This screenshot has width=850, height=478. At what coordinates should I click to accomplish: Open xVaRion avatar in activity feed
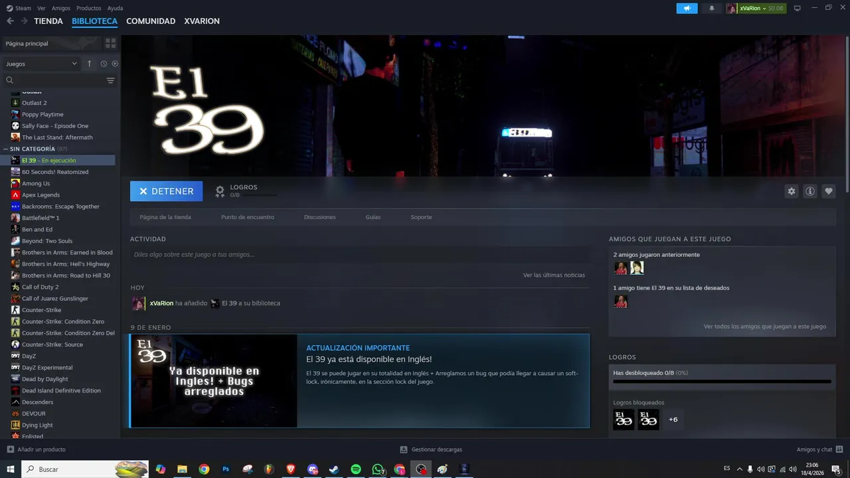point(138,303)
